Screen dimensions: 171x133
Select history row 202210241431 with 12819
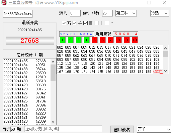click(x=25, y=77)
